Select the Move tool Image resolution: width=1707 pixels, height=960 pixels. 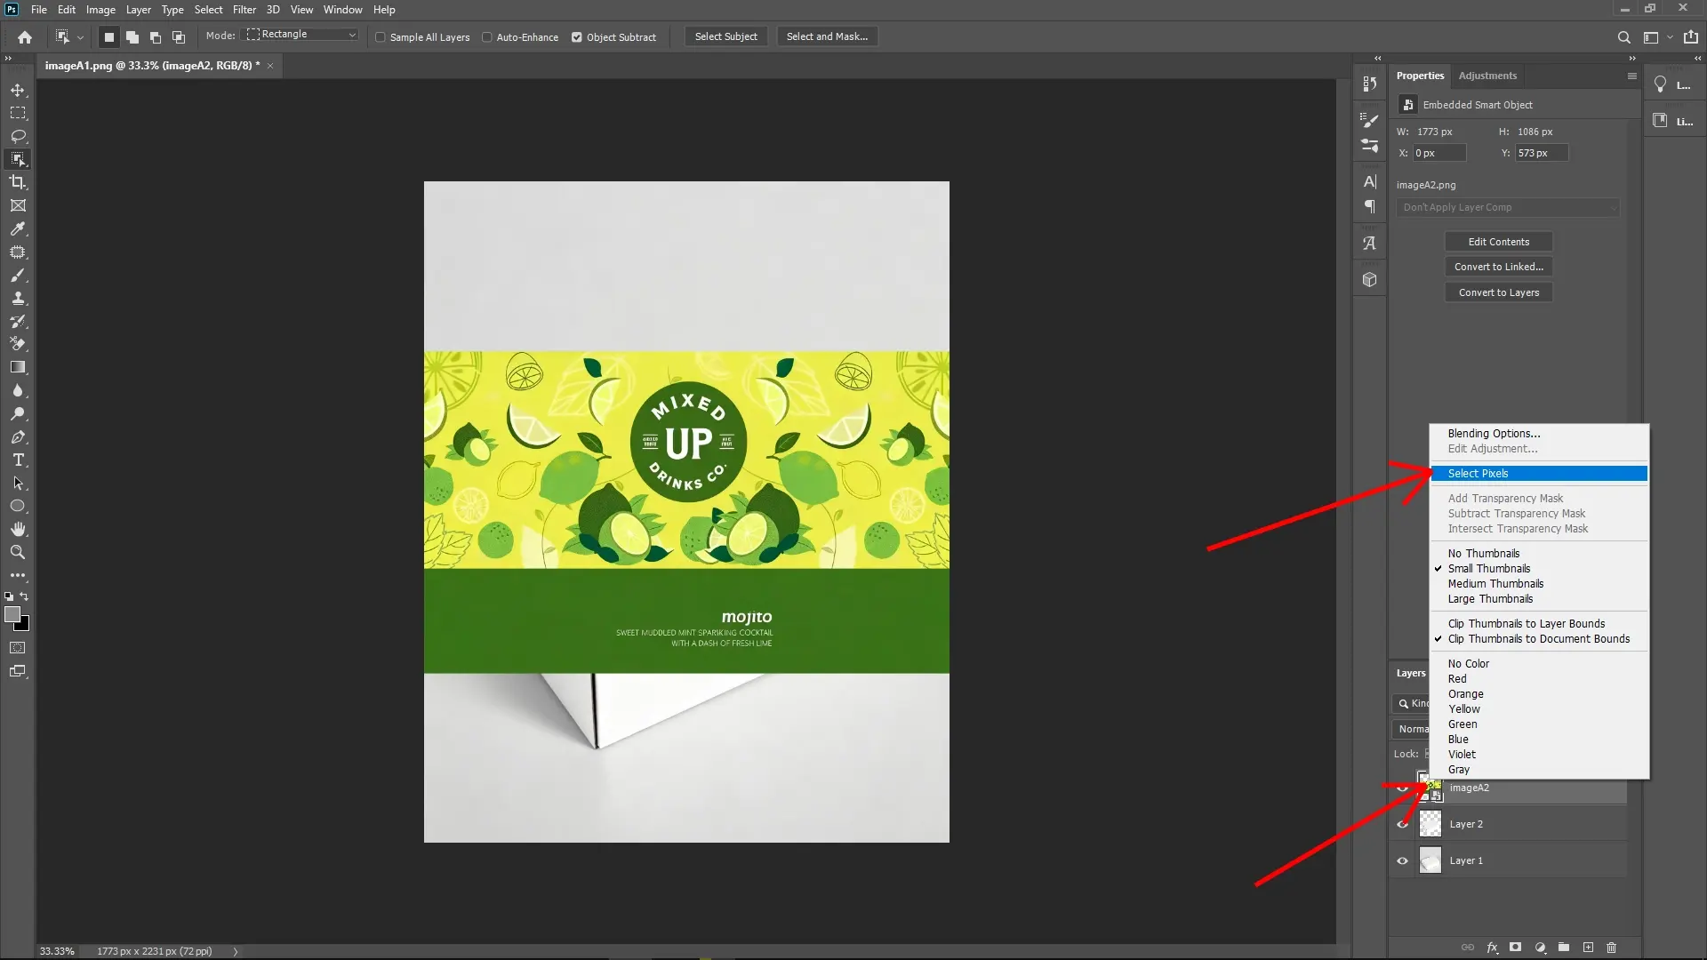point(18,90)
